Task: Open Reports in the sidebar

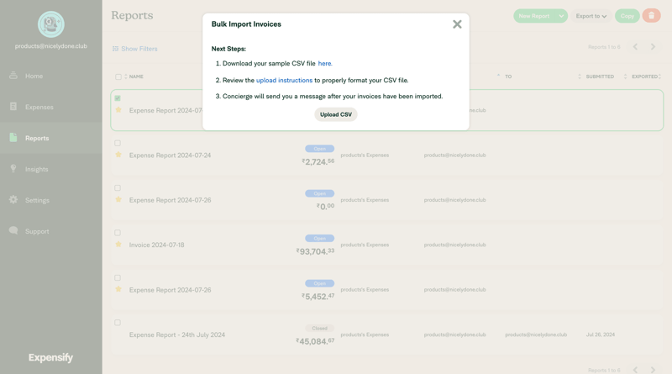Action: [x=51, y=138]
